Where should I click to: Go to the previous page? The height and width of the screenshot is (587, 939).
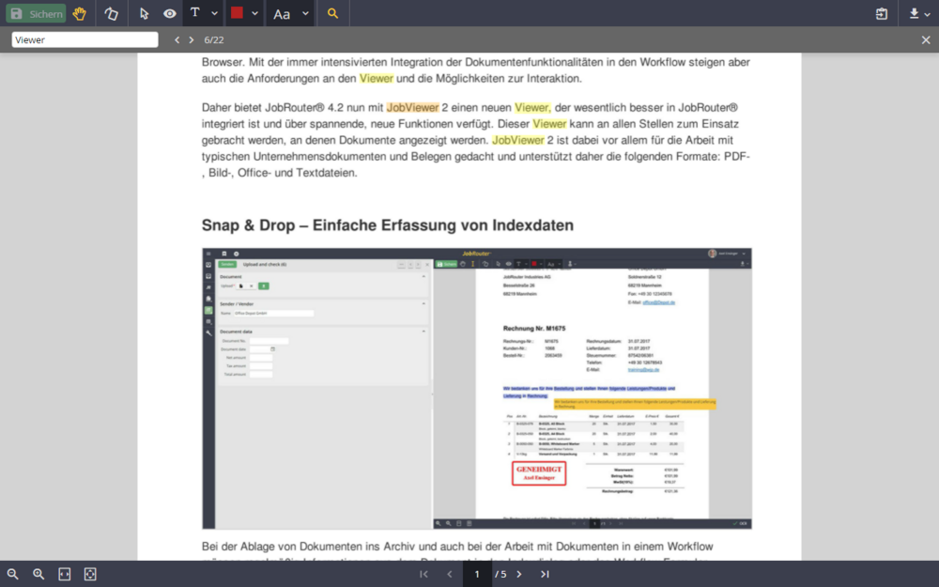click(450, 574)
